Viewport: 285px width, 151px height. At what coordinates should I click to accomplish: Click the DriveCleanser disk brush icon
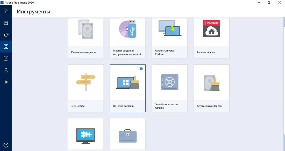click(212, 83)
